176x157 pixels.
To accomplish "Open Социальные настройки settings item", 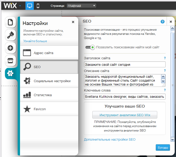I will 49,81.
